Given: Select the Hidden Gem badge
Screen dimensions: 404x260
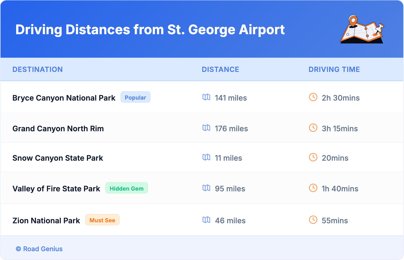Looking at the screenshot, I should [x=126, y=188].
